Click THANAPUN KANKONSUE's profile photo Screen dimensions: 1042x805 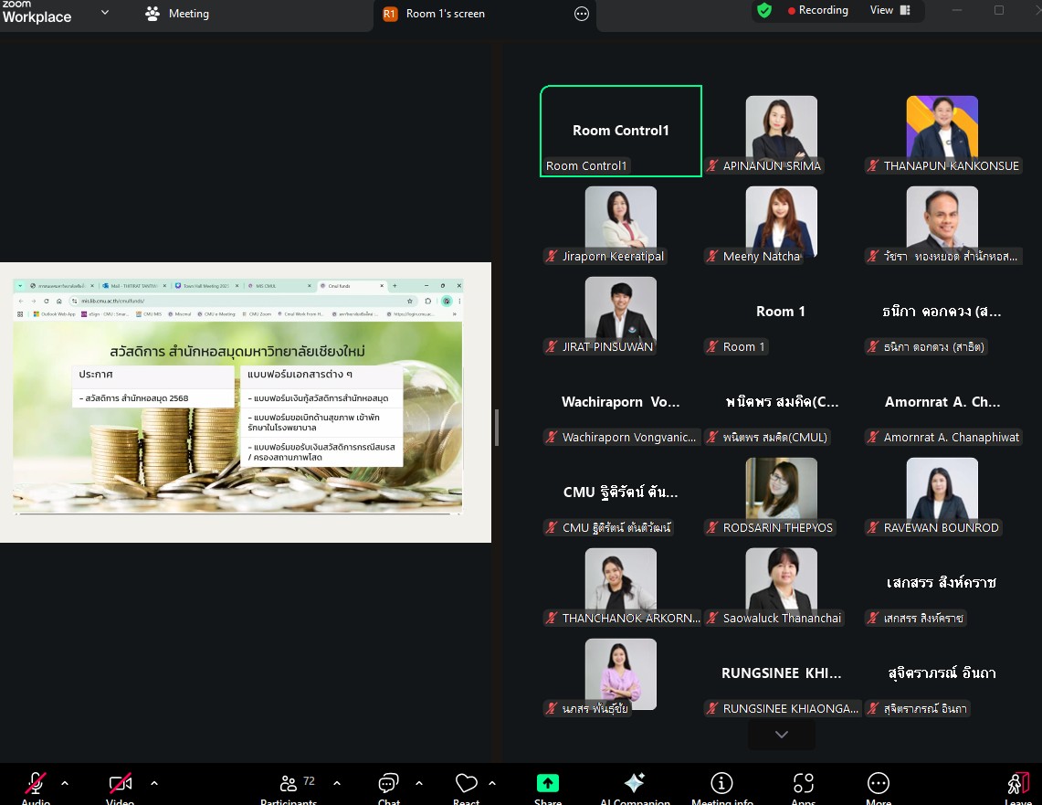pyautogui.click(x=942, y=128)
